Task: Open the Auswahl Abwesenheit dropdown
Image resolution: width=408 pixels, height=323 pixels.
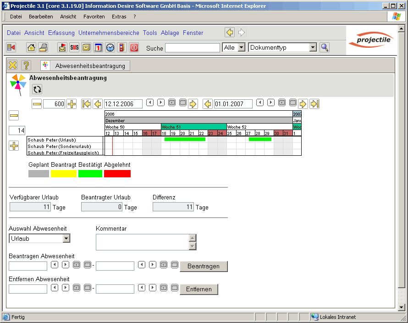Action: coord(66,238)
